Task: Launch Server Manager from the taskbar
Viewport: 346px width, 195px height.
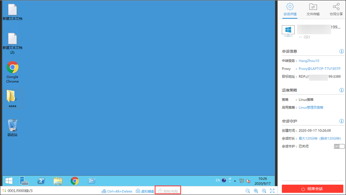Action: [24, 181]
